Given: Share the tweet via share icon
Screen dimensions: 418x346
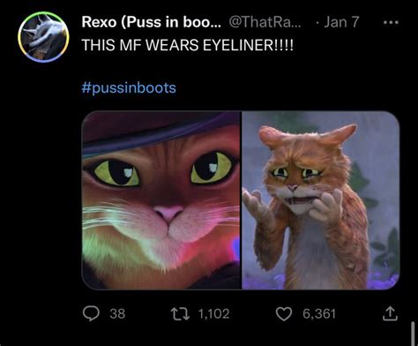Looking at the screenshot, I should click(x=390, y=313).
